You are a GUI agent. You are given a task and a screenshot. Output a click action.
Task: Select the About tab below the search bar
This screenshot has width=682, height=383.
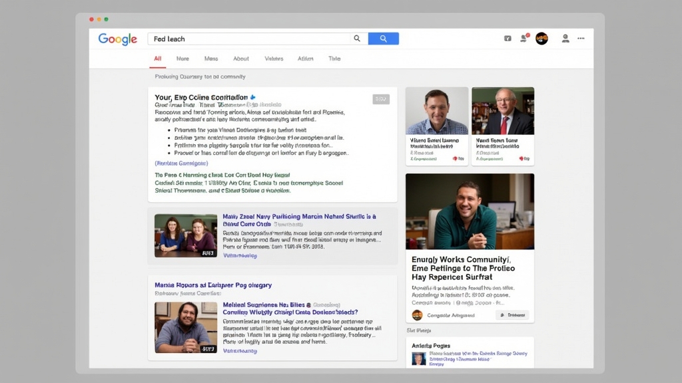click(x=241, y=59)
